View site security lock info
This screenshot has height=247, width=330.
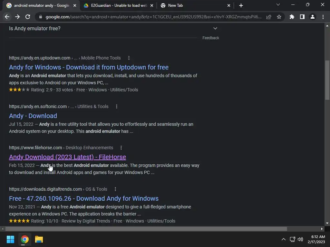point(41,17)
